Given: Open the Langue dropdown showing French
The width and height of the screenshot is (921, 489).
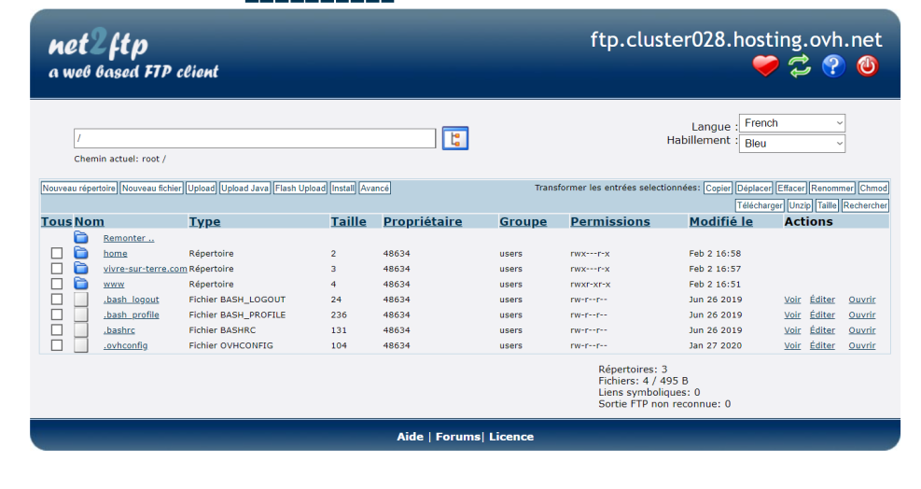Looking at the screenshot, I should click(x=791, y=123).
